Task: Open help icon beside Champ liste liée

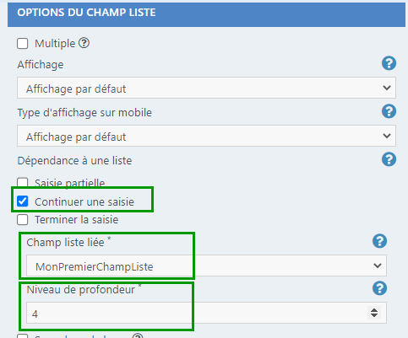Action: point(379,241)
